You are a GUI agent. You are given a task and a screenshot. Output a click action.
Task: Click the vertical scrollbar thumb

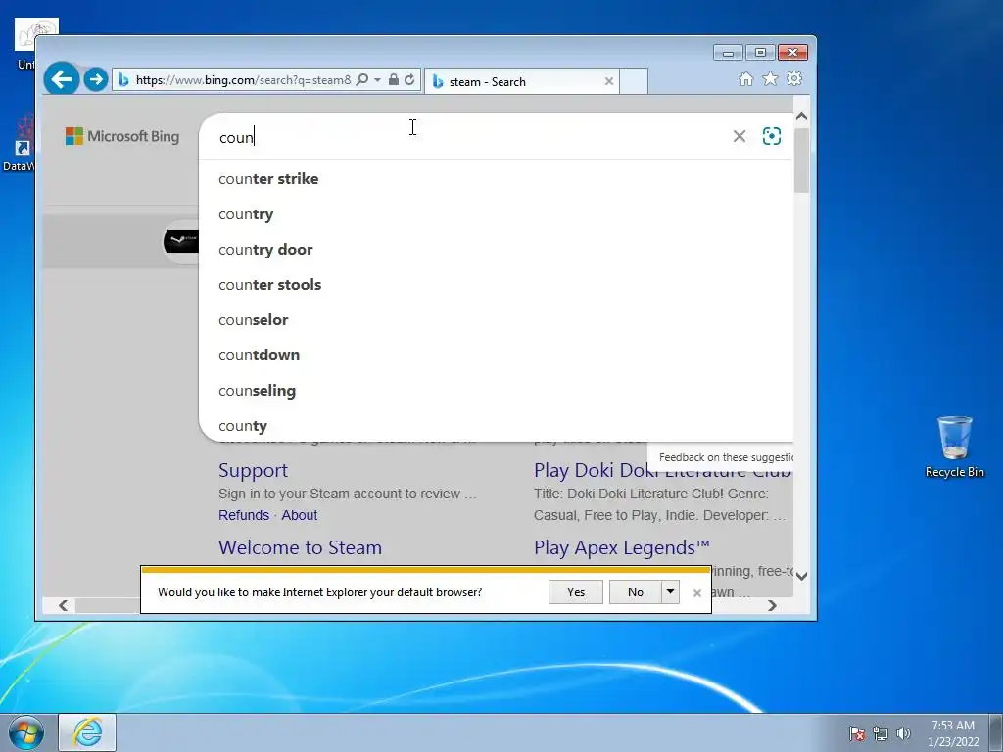[x=801, y=160]
